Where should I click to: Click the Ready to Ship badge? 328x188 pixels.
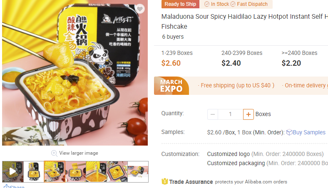pos(180,4)
